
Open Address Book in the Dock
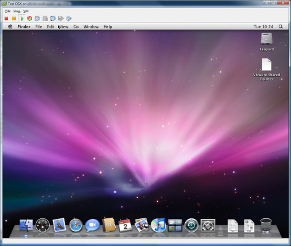pyautogui.click(x=109, y=225)
